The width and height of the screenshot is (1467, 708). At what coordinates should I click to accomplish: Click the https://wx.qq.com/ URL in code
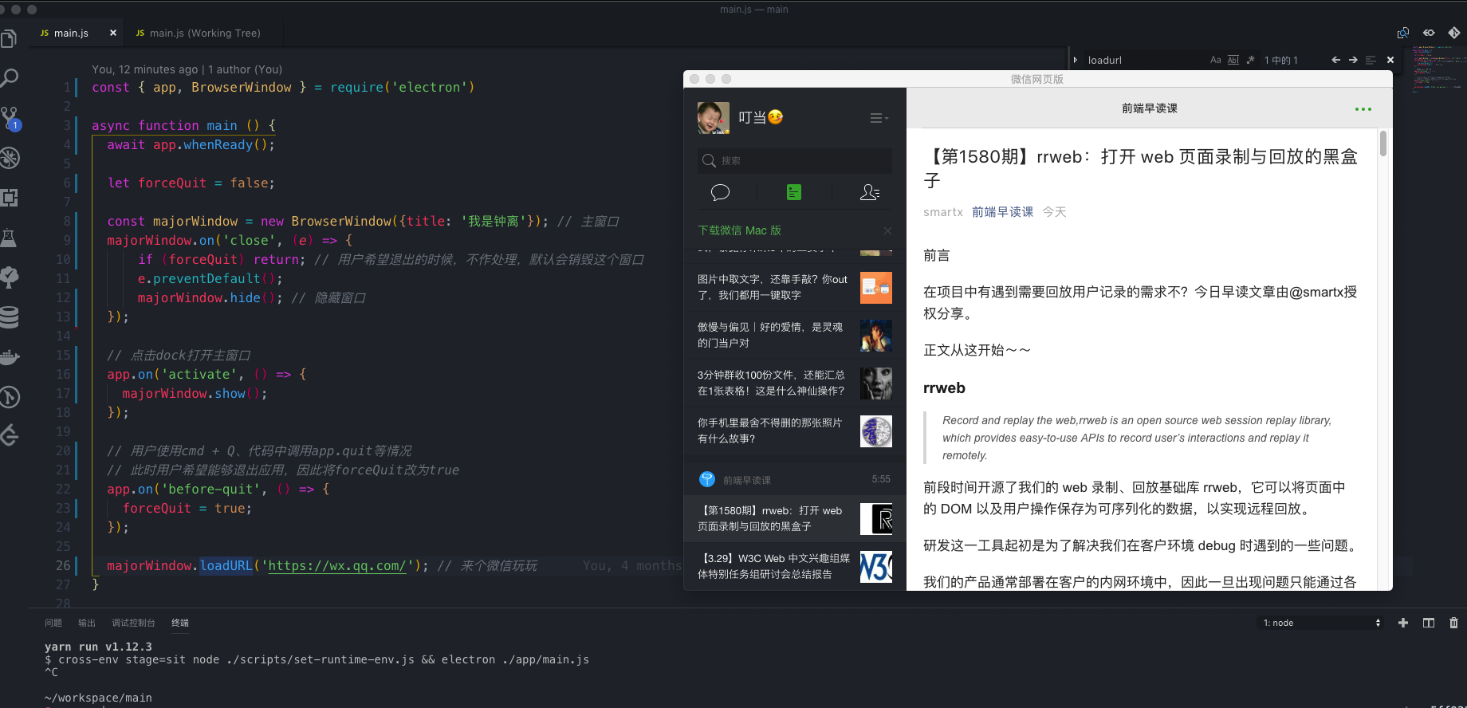click(x=337, y=565)
